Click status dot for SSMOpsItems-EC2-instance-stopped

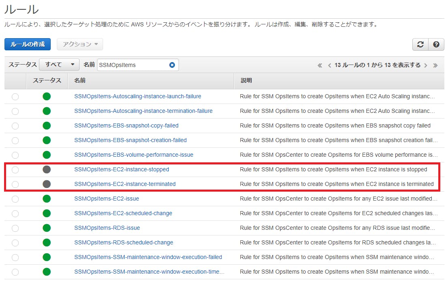click(x=47, y=170)
